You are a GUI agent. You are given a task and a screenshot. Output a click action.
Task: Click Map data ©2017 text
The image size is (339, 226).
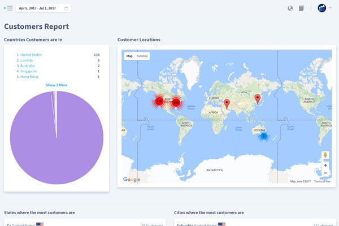click(x=301, y=181)
